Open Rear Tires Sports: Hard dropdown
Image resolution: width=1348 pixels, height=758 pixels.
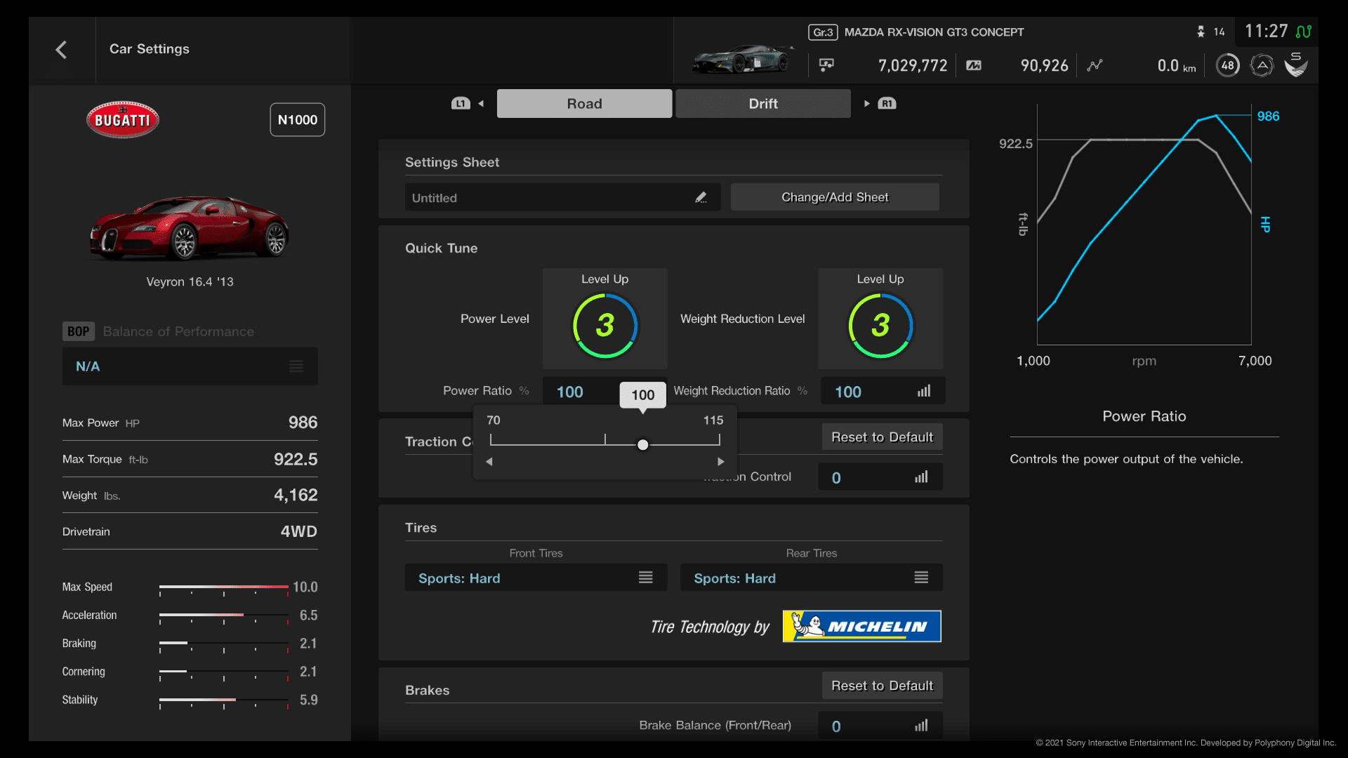pyautogui.click(x=811, y=578)
